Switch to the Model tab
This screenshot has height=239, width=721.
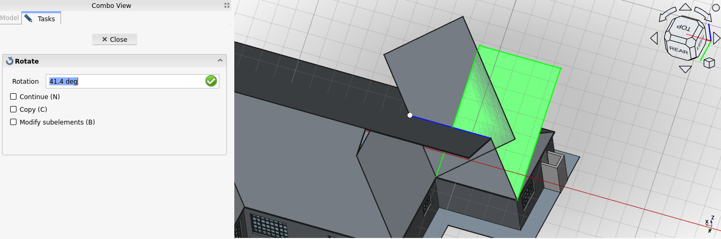10,18
